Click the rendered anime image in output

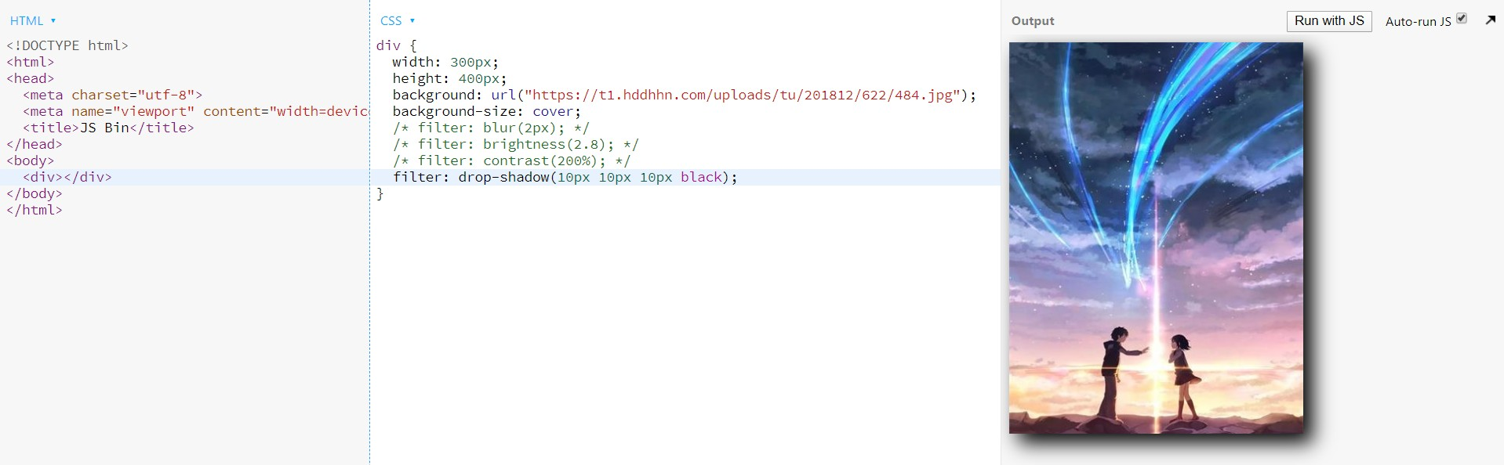tap(1156, 238)
